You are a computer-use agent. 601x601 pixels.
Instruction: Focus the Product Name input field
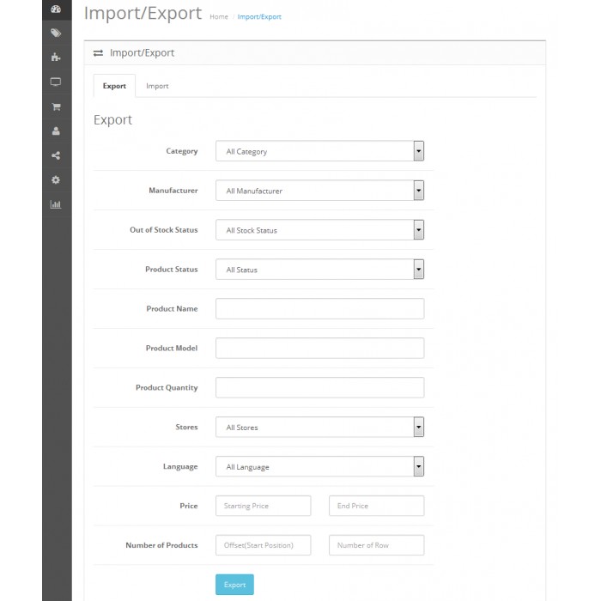tap(319, 309)
